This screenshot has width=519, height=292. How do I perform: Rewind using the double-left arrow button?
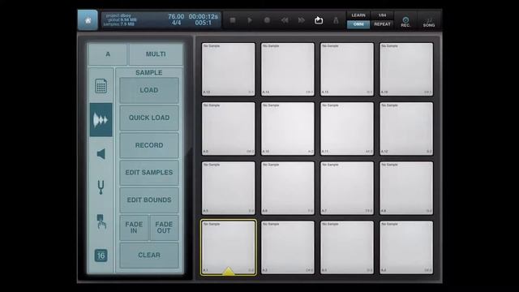pos(285,20)
